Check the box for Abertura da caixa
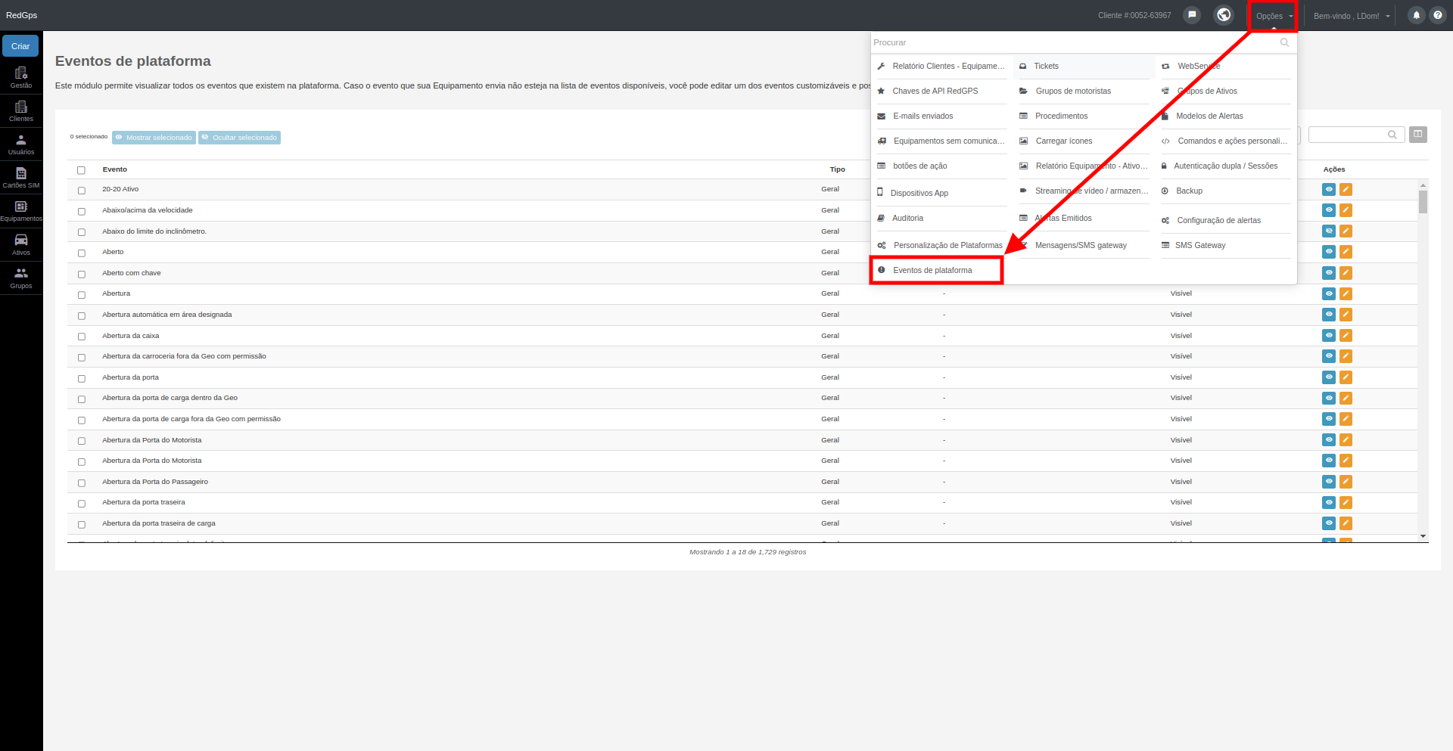Image resolution: width=1453 pixels, height=751 pixels. pyautogui.click(x=81, y=337)
